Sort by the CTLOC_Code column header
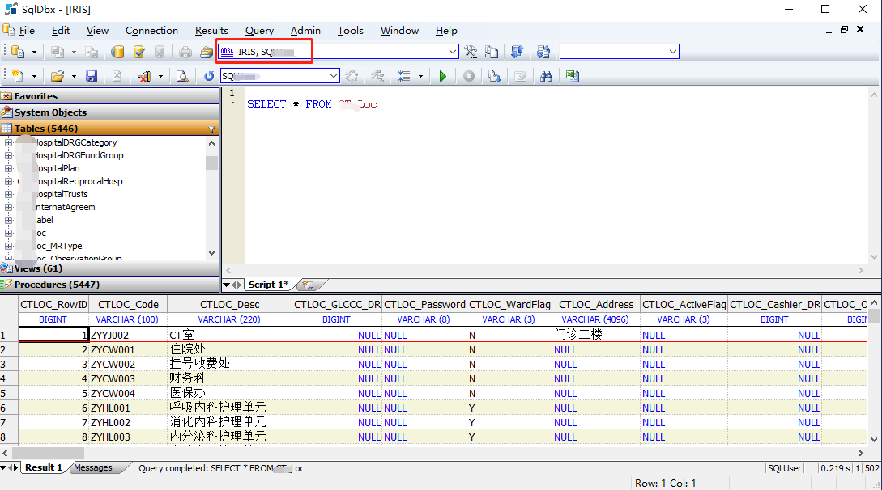This screenshot has width=882, height=490. (128, 304)
